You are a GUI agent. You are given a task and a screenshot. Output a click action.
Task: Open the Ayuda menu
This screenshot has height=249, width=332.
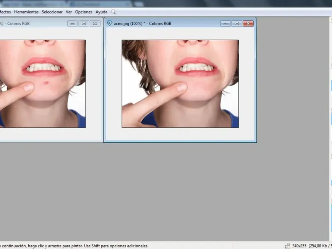tap(101, 12)
